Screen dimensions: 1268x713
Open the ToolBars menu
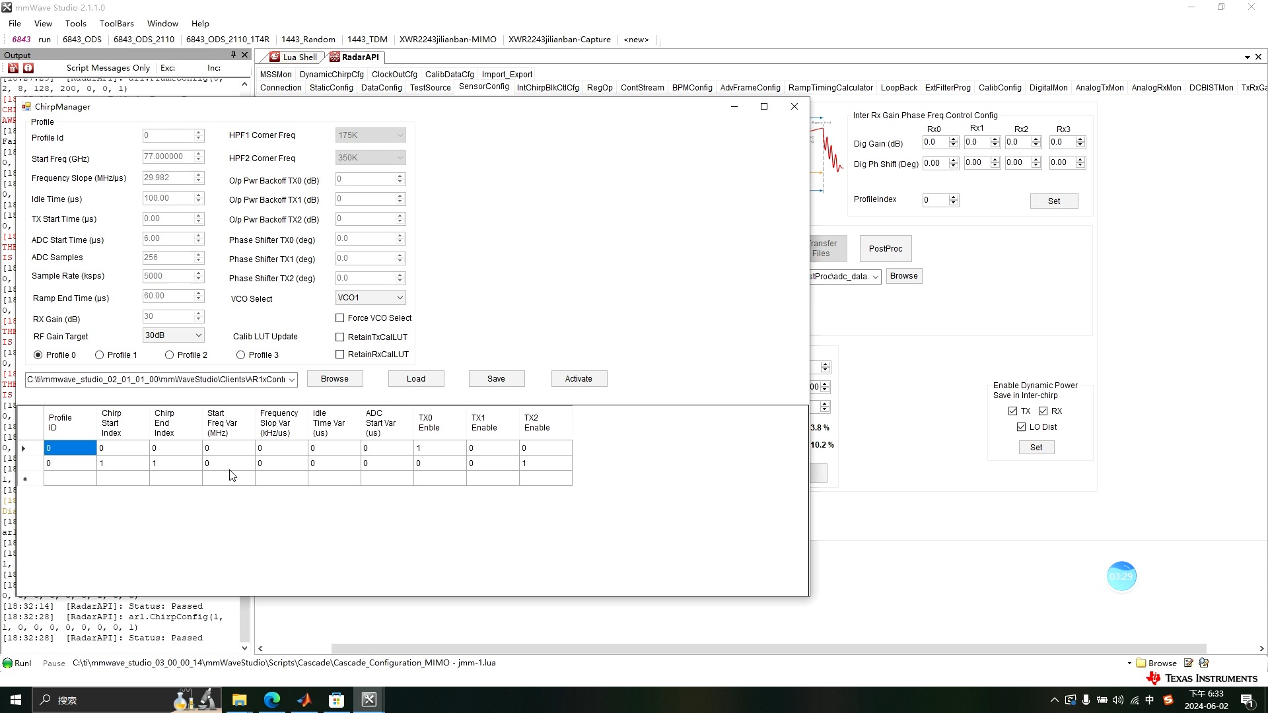point(116,23)
